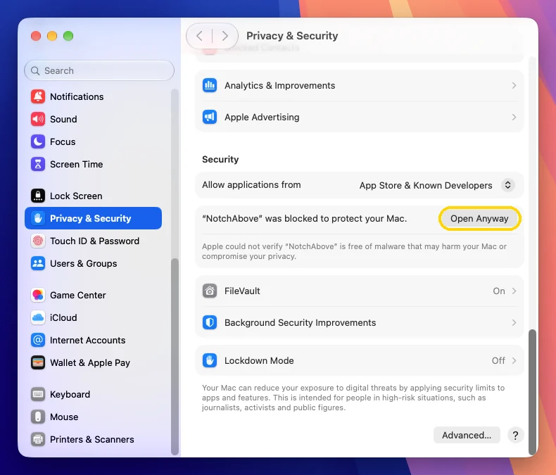Choose Lock Screen in the sidebar

coord(94,196)
